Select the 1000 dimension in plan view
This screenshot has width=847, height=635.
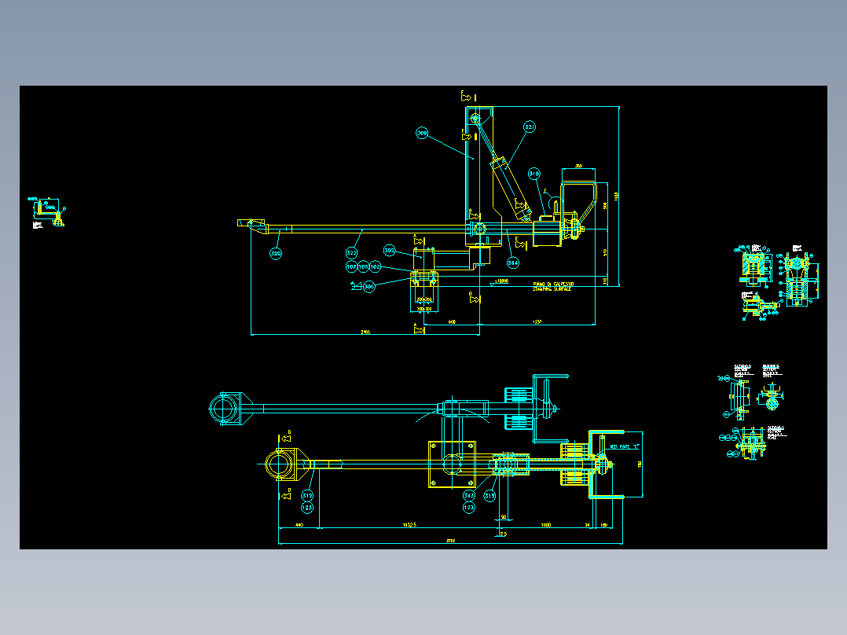(x=546, y=525)
